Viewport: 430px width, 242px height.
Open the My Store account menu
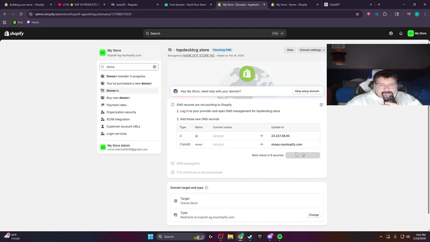point(417,33)
